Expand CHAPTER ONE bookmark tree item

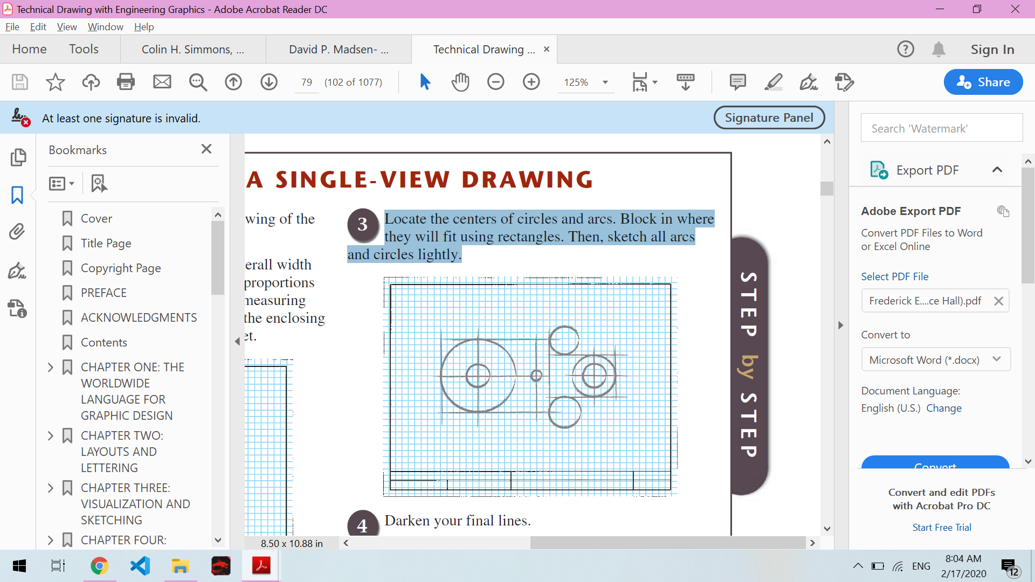[x=51, y=368]
